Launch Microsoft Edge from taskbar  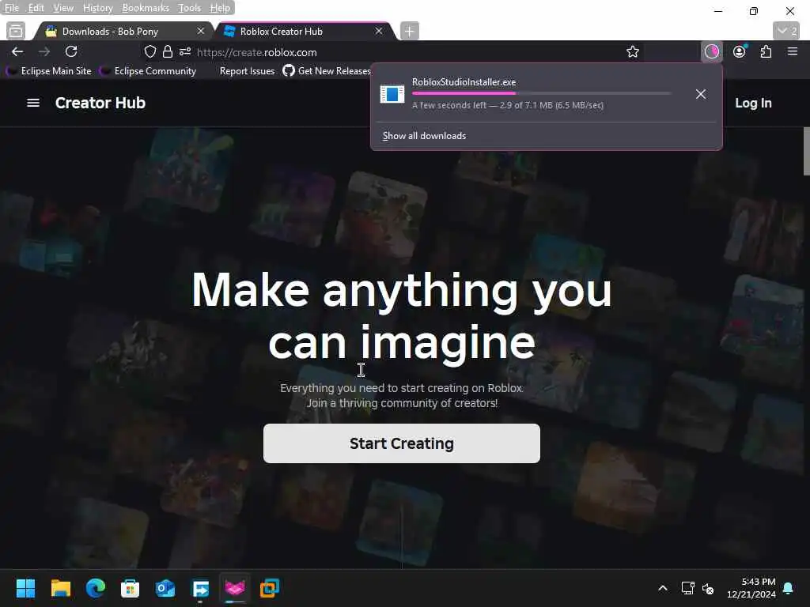[x=96, y=588]
